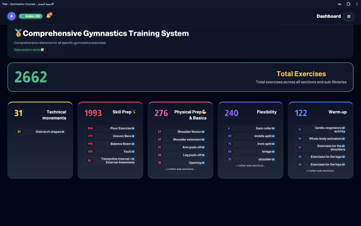Click the 240 Flexibility total
Image resolution: width=361 pixels, height=226 pixels.
click(231, 113)
